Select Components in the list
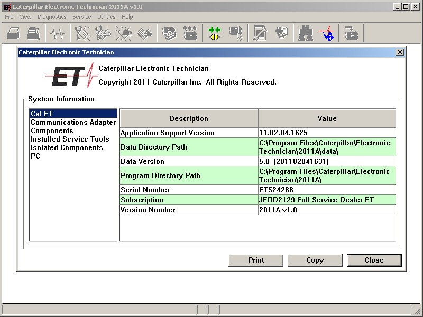Viewport: 423px width, 317px height. pyautogui.click(x=73, y=130)
